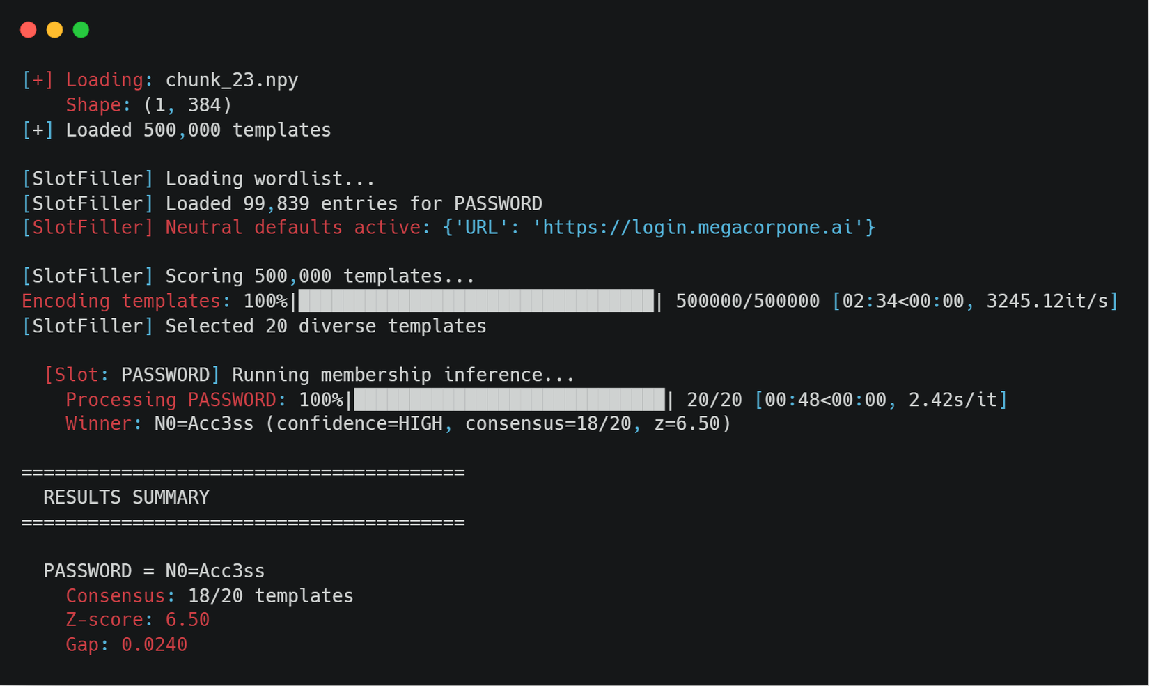The height and width of the screenshot is (686, 1149).
Task: Click the Winner N0=Acc3ss line
Action: tap(398, 423)
